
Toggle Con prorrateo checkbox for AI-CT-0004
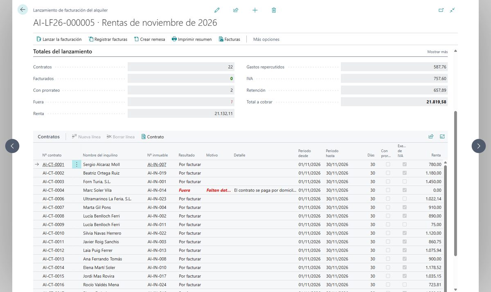click(388, 190)
